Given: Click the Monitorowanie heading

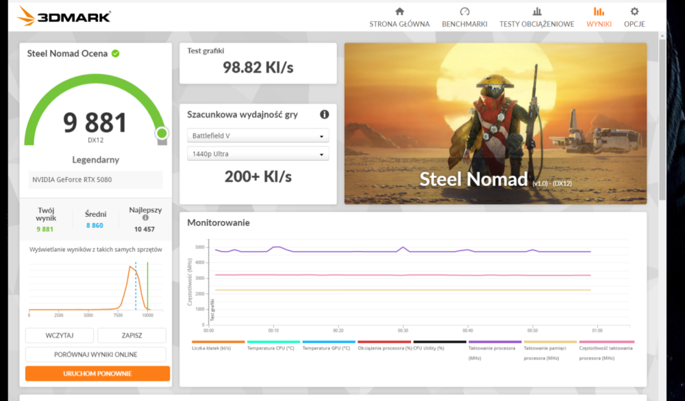Looking at the screenshot, I should [219, 222].
